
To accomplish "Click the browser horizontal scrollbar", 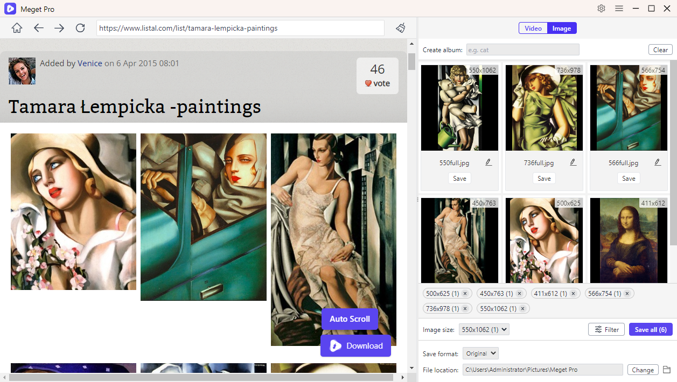I will coord(201,377).
